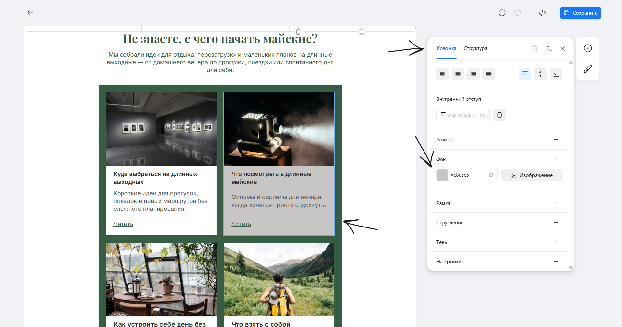Viewport: 622px width, 327px height.
Task: Align text to the right
Action: 473,74
